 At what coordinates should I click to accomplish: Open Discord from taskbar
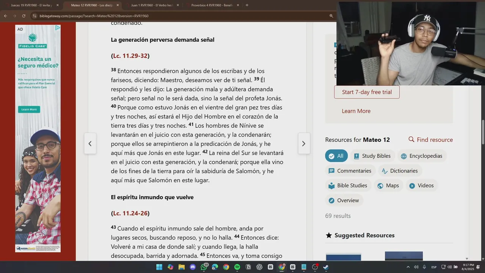pyautogui.click(x=192, y=267)
